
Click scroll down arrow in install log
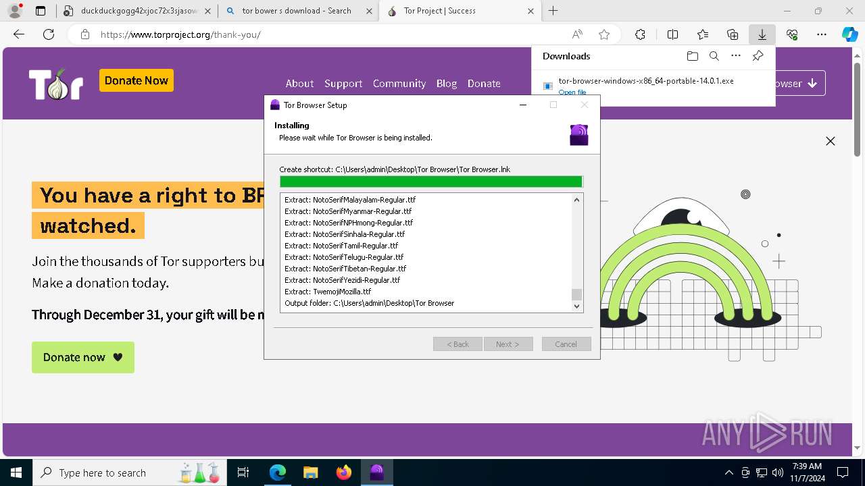576,306
